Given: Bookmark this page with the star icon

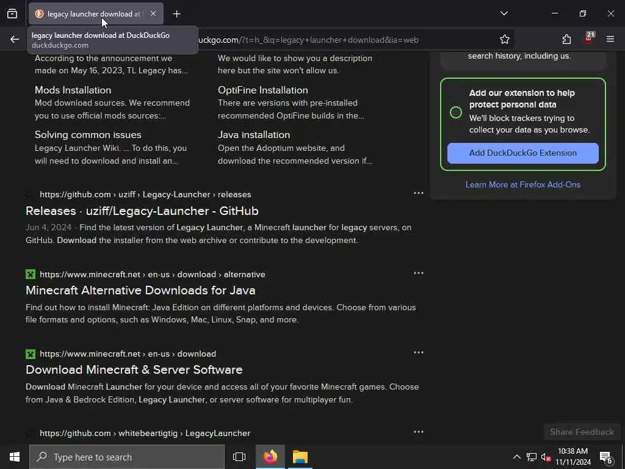Looking at the screenshot, I should tap(505, 40).
